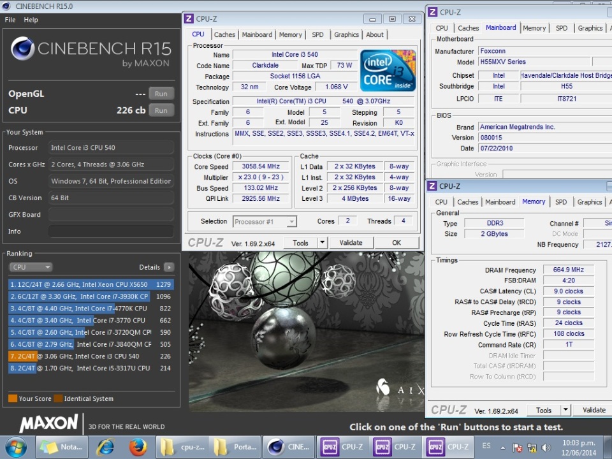Viewport: 612px width, 459px height.
Task: Open the cpu-z... folder taskbar item
Action: [x=182, y=448]
